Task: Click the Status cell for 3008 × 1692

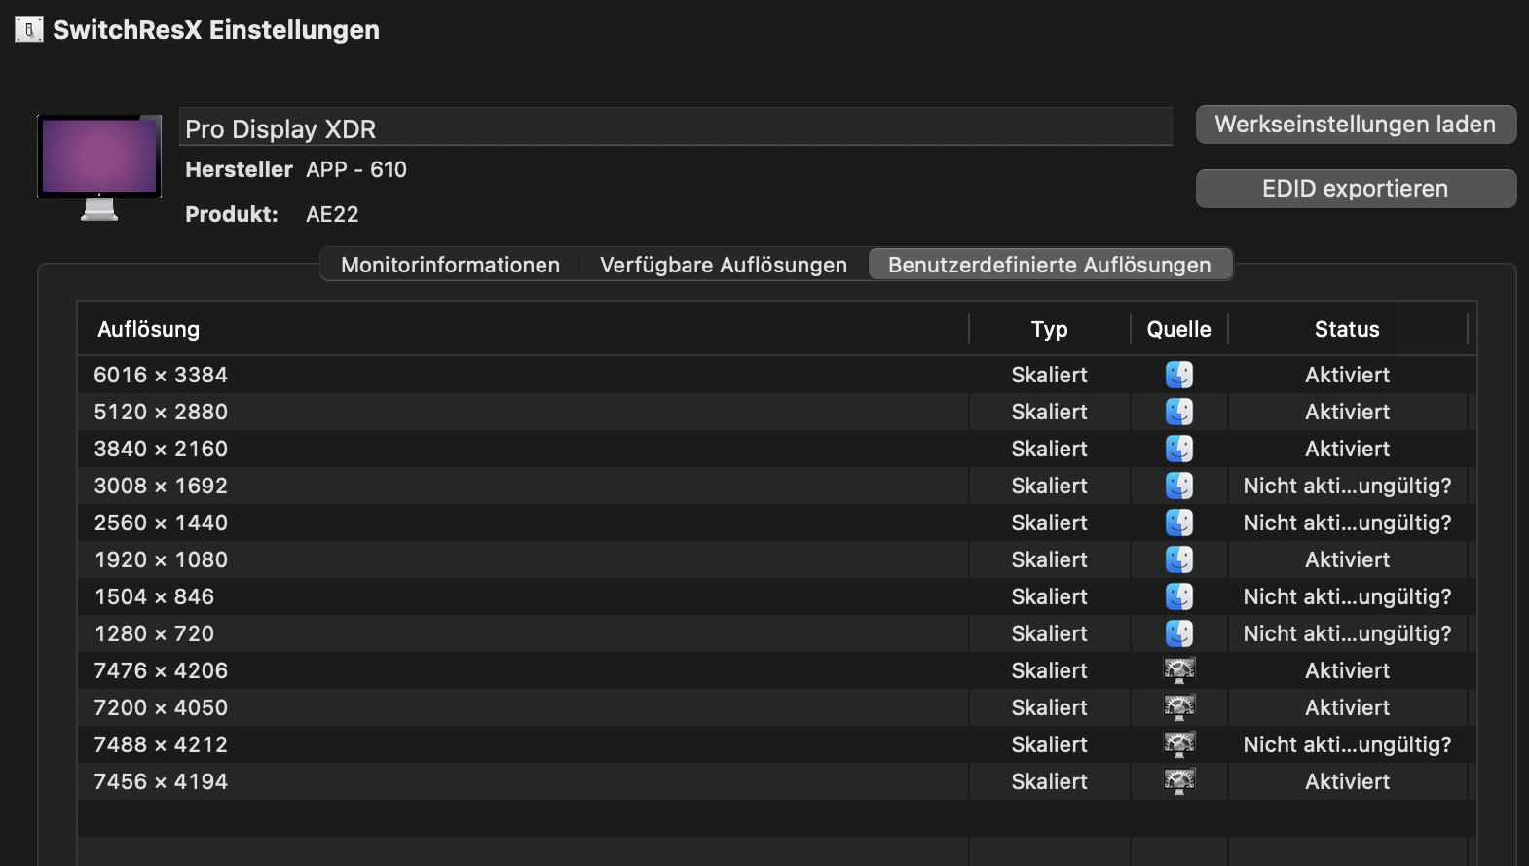Action: [1347, 486]
